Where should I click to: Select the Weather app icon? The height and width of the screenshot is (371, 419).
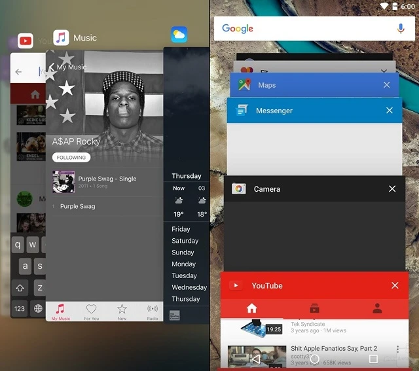[179, 35]
